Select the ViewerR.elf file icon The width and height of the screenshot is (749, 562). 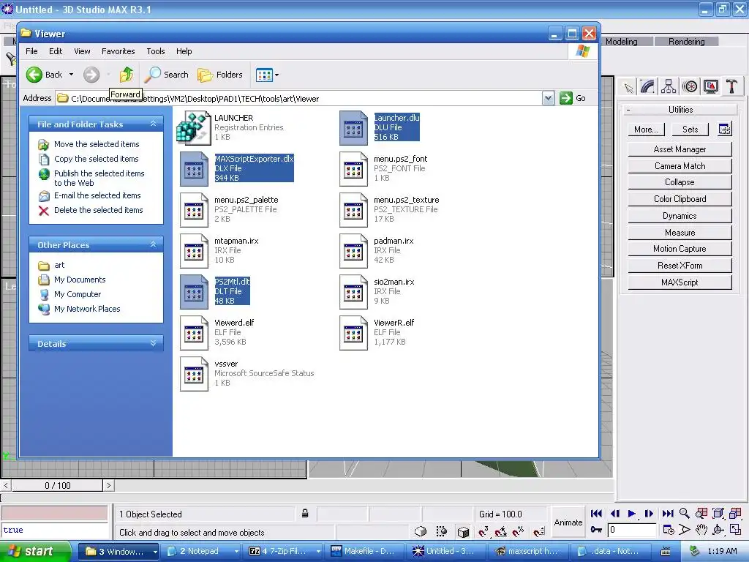coord(353,333)
